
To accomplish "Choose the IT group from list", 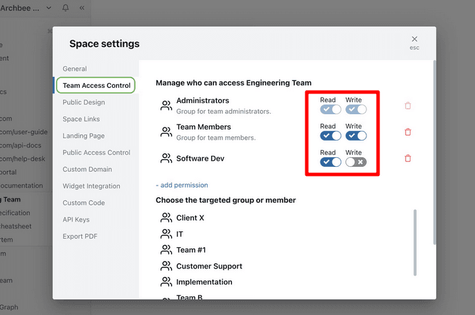I will 179,234.
